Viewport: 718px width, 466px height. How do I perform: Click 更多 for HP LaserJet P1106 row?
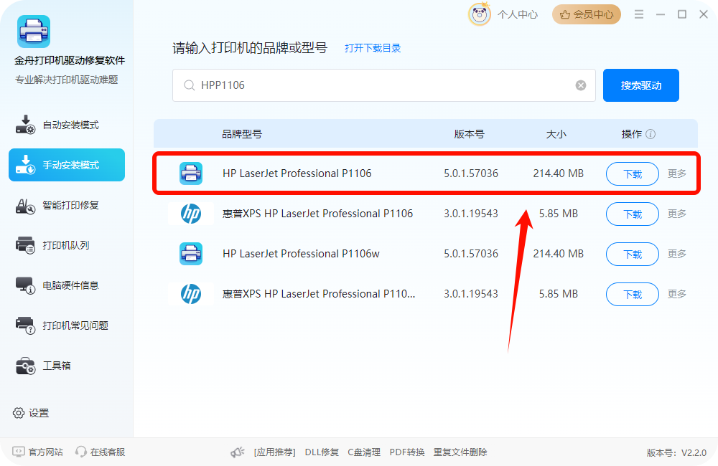click(677, 173)
